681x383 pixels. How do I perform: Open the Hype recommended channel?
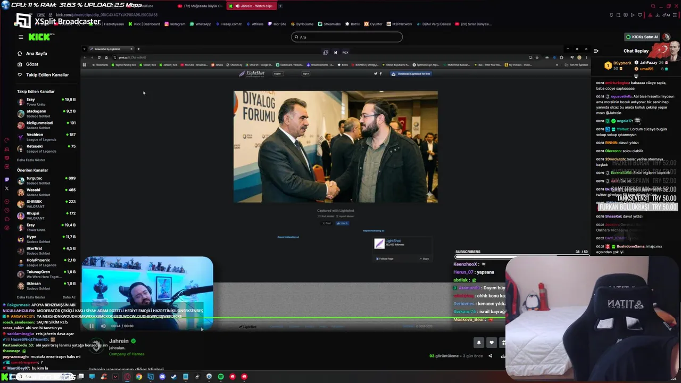[x=46, y=239]
